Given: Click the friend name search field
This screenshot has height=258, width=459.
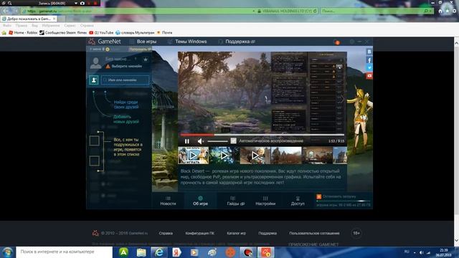Looking at the screenshot, I should pos(126,80).
